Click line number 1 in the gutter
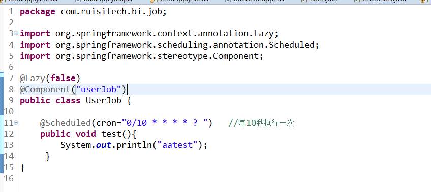The height and width of the screenshot is (192, 431). (x=11, y=12)
